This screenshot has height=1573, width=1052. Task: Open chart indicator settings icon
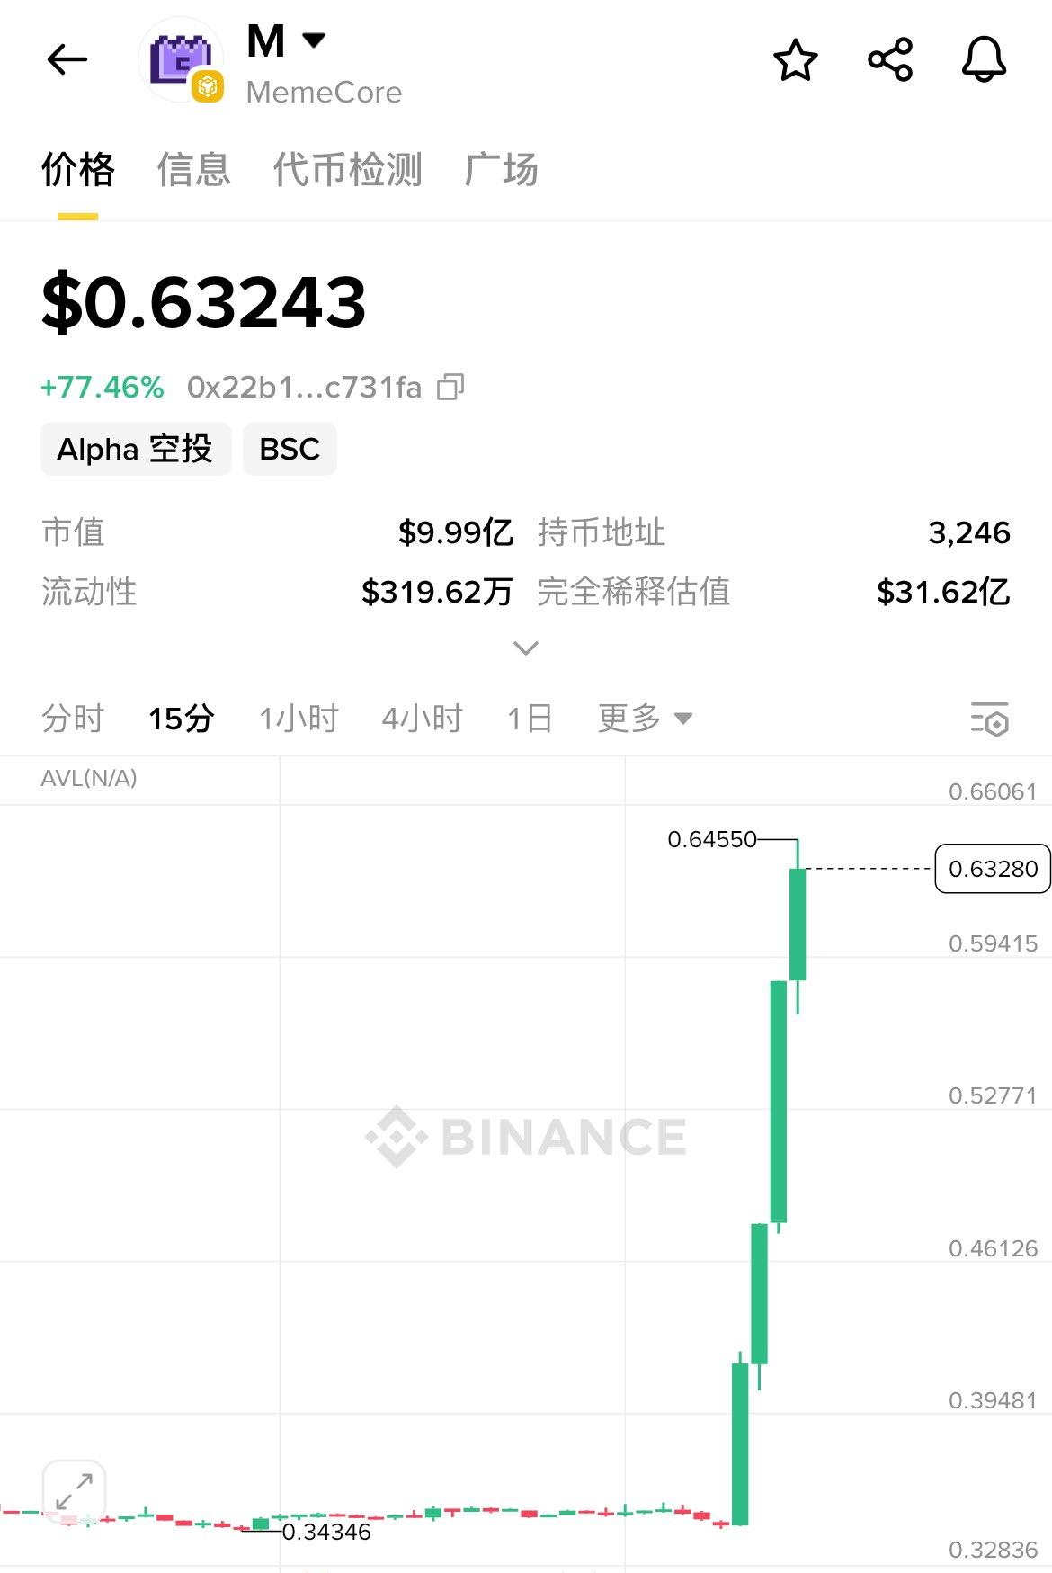(989, 719)
